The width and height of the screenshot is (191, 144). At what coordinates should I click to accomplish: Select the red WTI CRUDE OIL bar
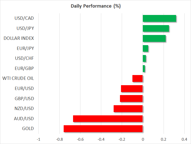coord(137,79)
